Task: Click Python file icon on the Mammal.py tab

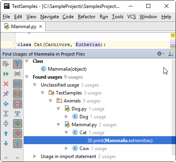Action: (x=7, y=26)
